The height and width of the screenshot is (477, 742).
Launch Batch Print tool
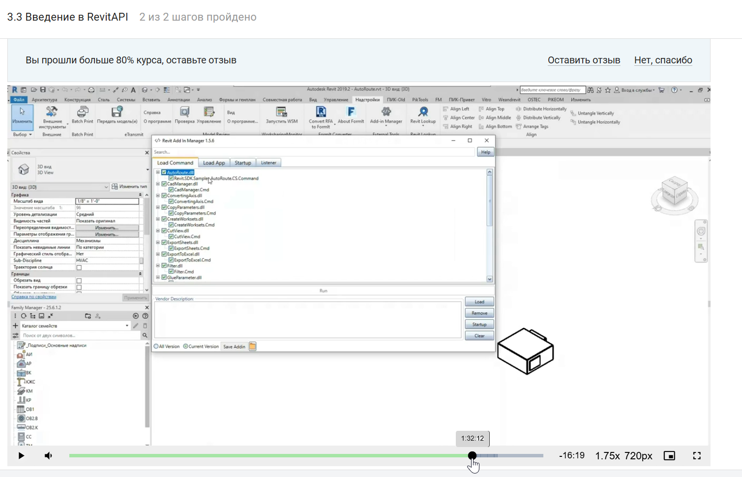tap(82, 115)
